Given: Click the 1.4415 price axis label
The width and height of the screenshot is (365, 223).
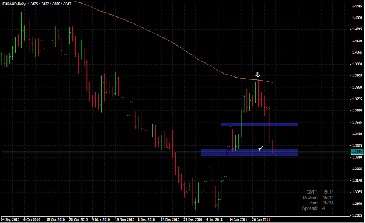Looking at the screenshot, I should (357, 6).
